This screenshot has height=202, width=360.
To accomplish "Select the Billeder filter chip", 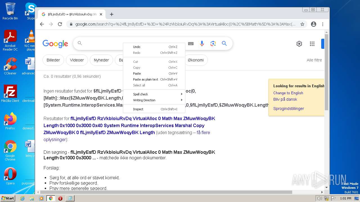I will (53, 60).
